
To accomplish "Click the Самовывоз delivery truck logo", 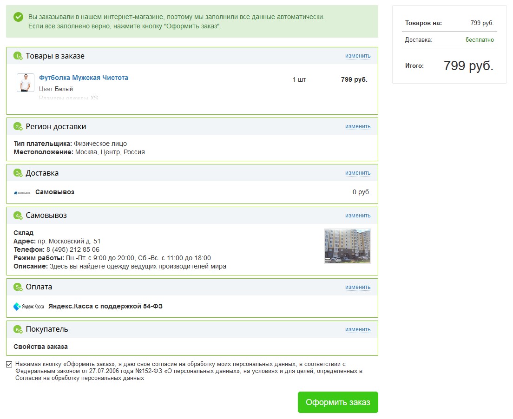I will click(22, 192).
